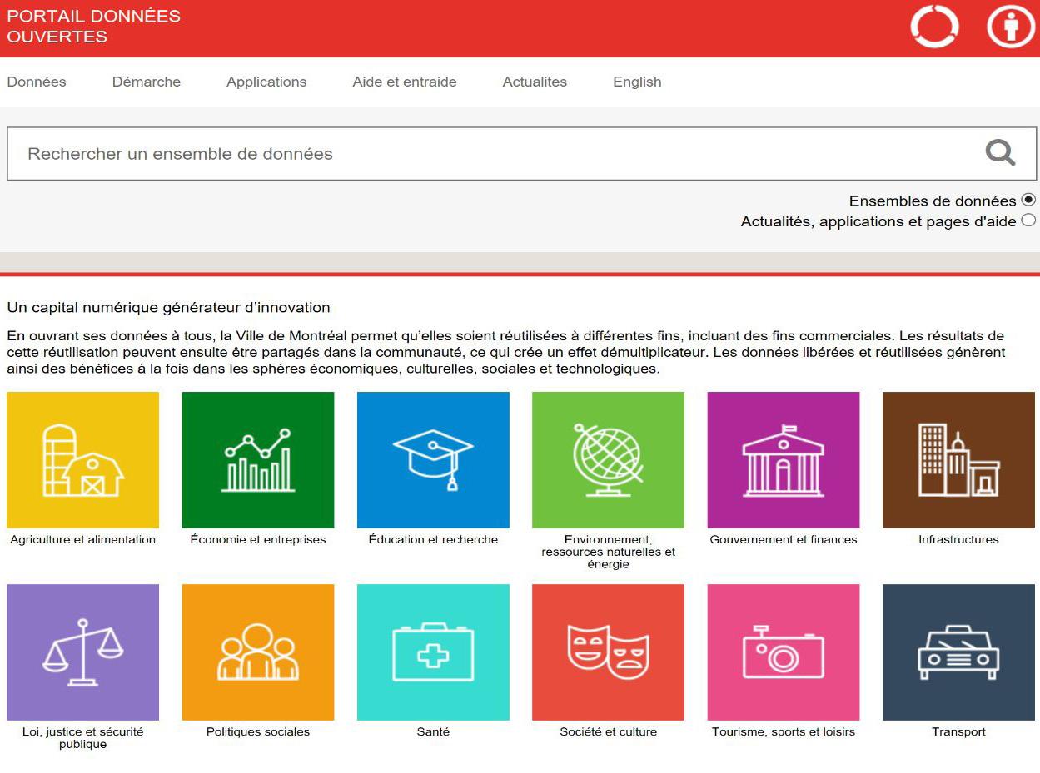
Task: Select the Ensembles de données radio button
Action: tap(1028, 200)
